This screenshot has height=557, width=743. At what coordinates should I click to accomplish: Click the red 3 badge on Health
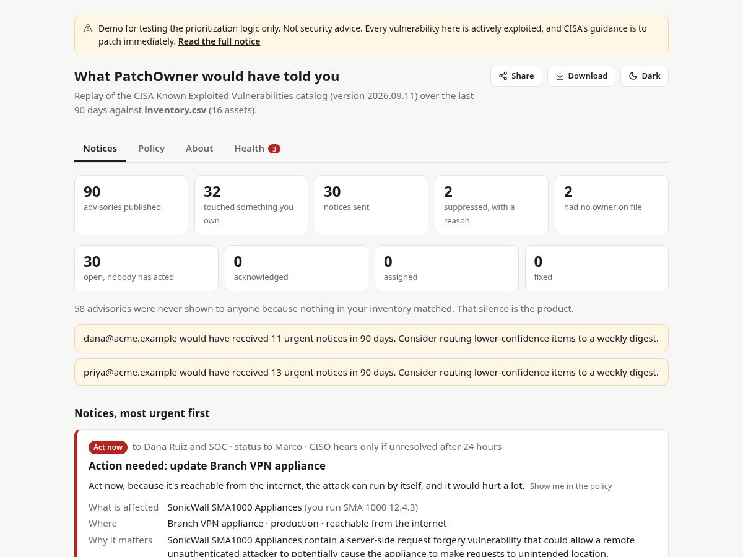pos(274,149)
